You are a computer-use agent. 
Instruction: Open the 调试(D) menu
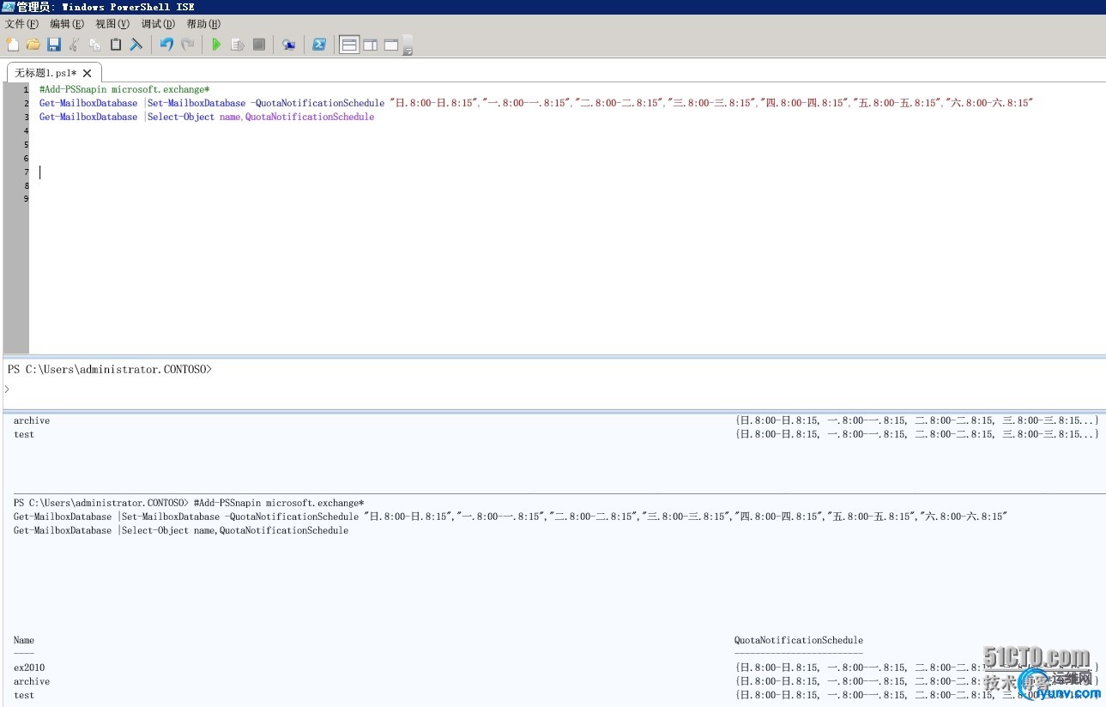[158, 24]
